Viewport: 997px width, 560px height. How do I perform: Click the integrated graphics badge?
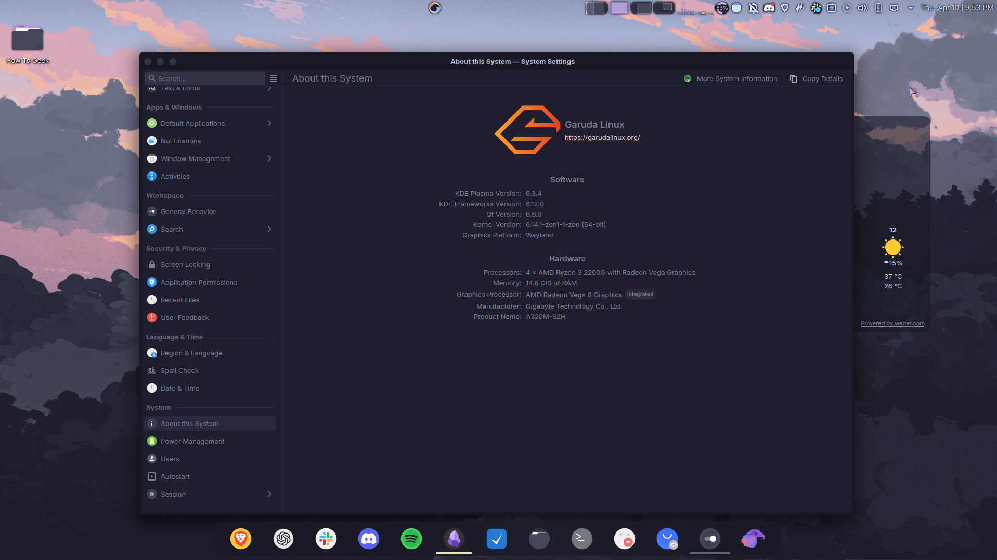pyautogui.click(x=640, y=295)
